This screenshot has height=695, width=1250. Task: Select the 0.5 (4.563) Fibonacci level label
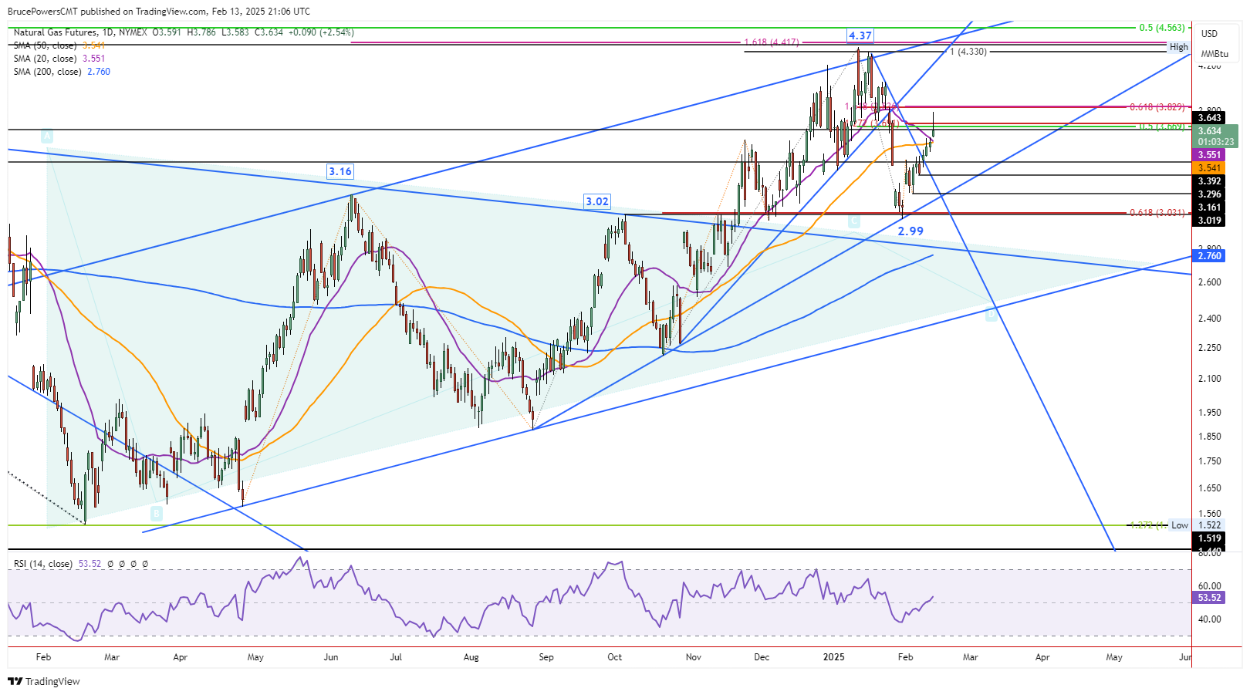click(1162, 28)
